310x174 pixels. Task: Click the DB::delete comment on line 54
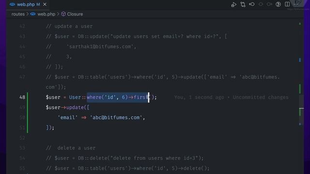(x=125, y=158)
